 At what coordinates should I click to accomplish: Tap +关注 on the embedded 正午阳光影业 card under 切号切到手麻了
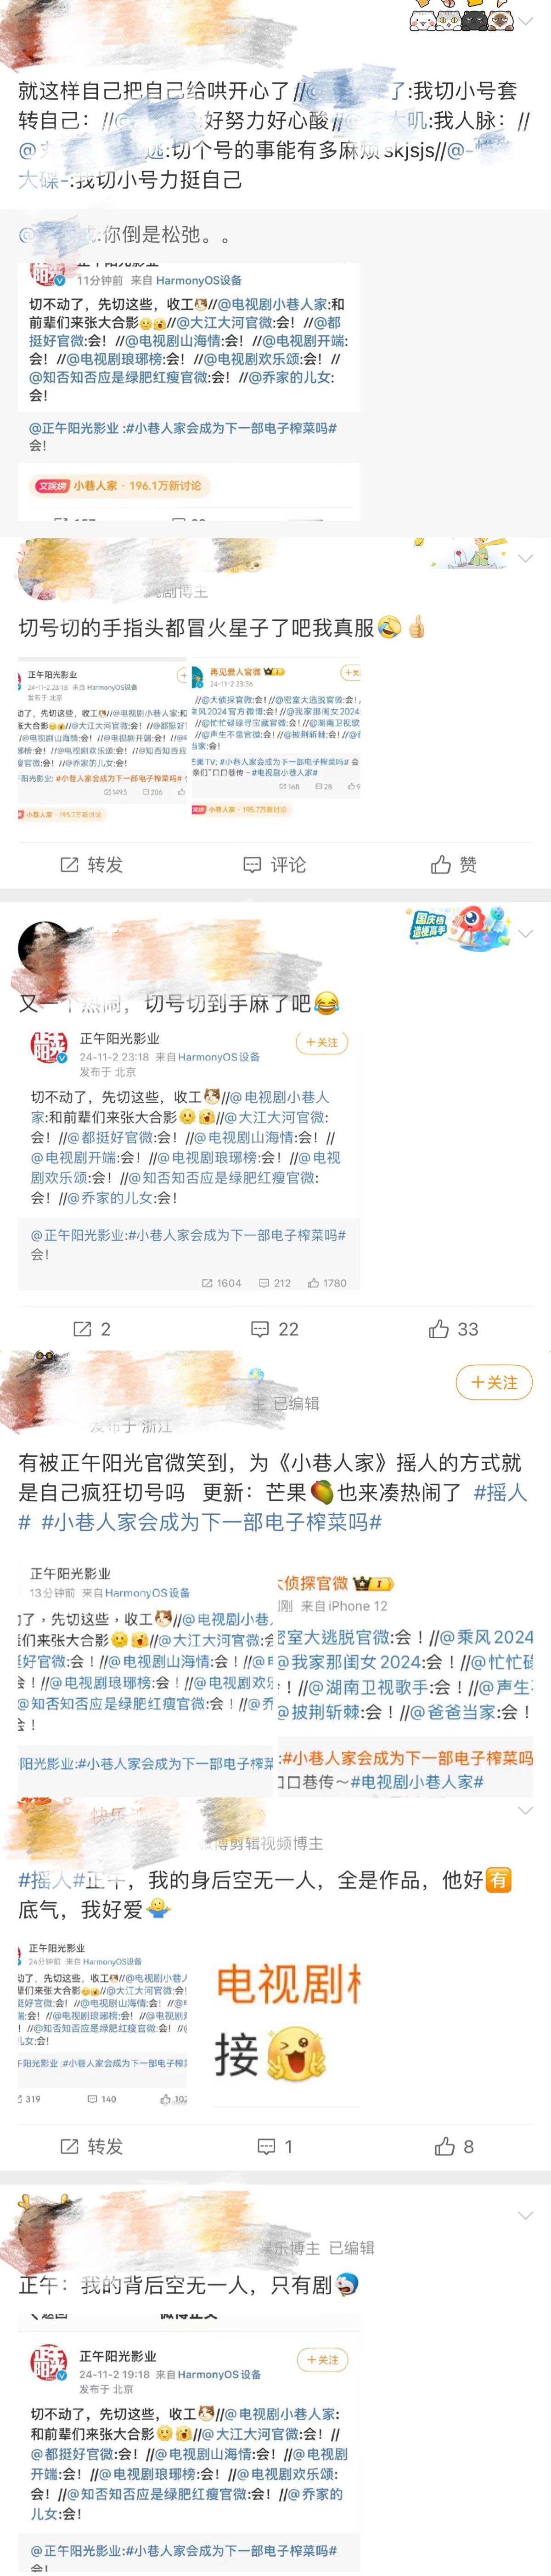pyautogui.click(x=321, y=1042)
